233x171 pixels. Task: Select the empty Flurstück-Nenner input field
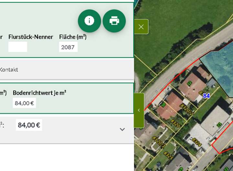pos(18,47)
